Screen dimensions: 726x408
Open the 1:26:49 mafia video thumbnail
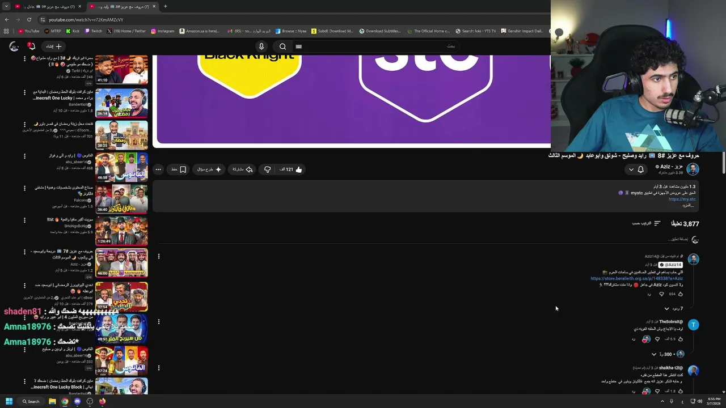(121, 230)
